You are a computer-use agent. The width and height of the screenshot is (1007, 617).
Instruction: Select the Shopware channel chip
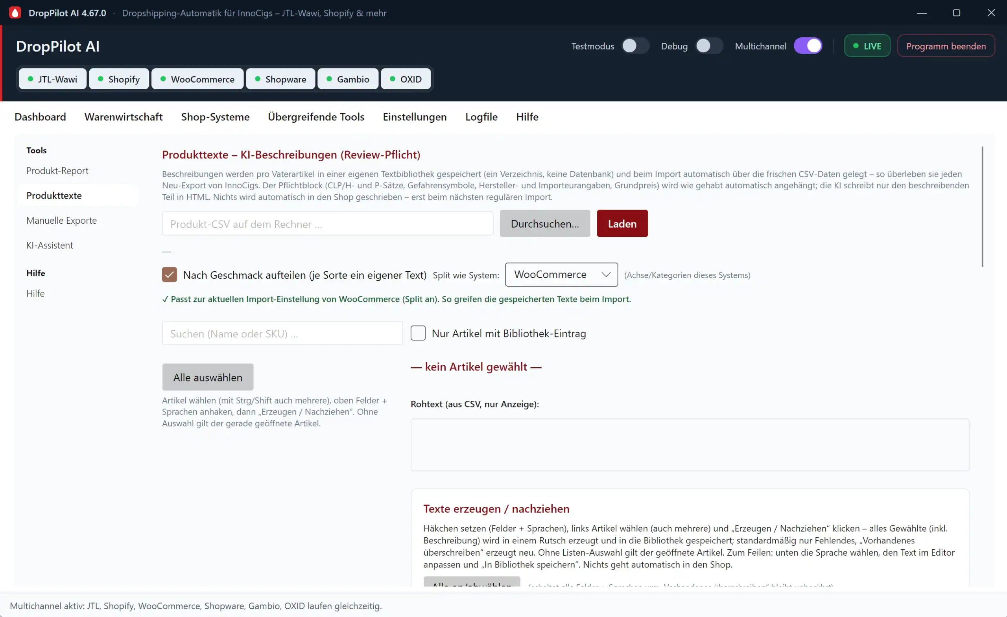click(280, 79)
